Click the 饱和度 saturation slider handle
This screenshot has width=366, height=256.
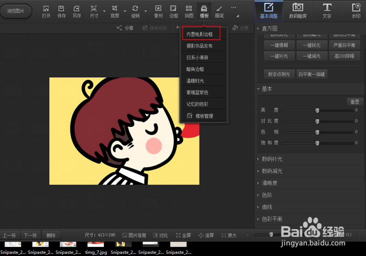317,143
